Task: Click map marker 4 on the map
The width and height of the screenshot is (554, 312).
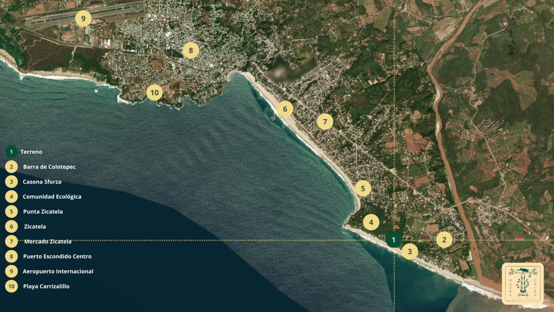Action: click(x=371, y=223)
